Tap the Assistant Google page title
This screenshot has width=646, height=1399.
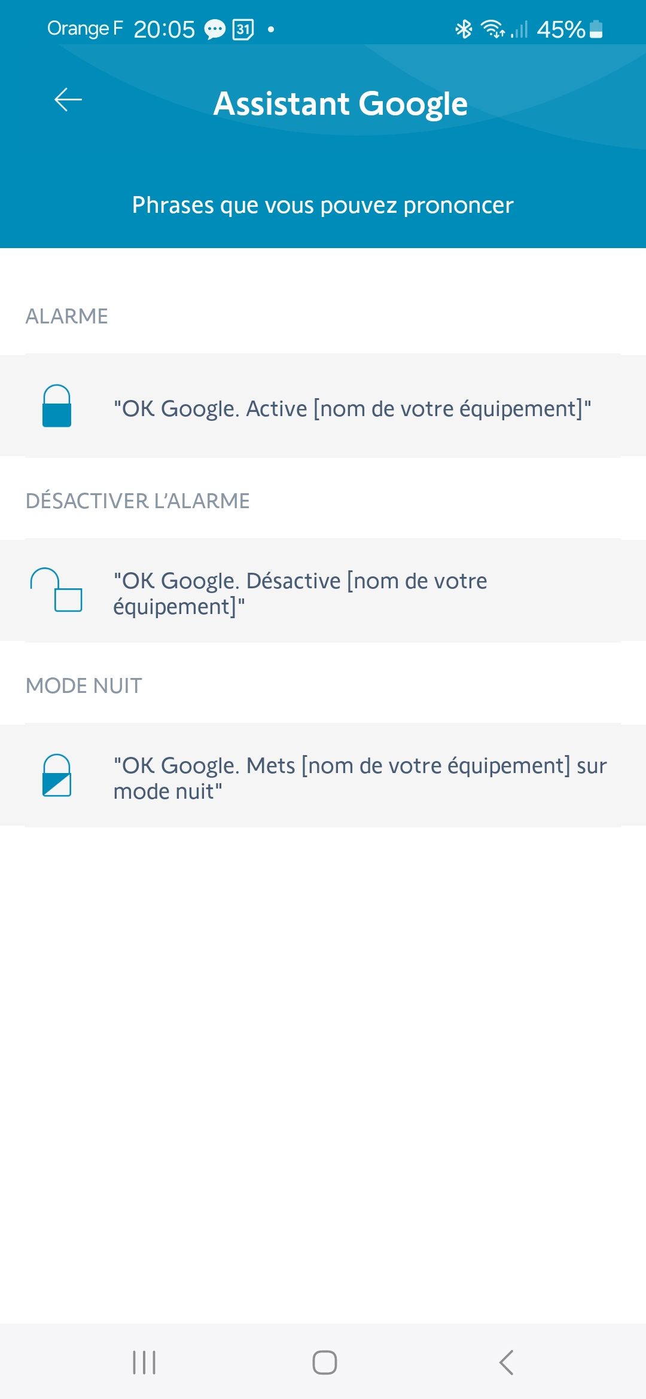[340, 103]
